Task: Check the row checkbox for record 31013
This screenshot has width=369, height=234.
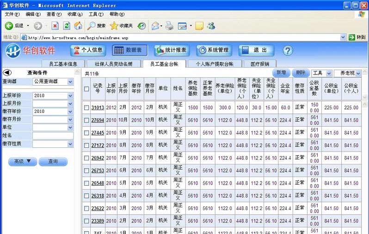Action: (86, 108)
